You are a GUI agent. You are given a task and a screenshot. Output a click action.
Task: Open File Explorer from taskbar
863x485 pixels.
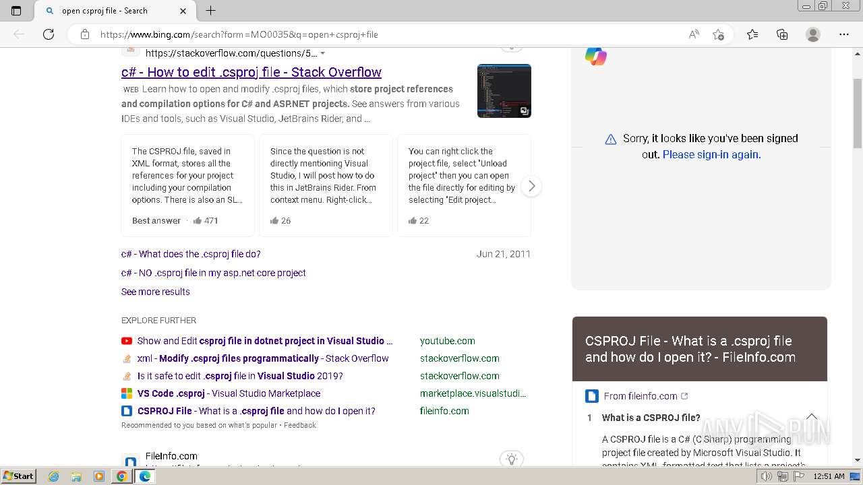click(76, 476)
